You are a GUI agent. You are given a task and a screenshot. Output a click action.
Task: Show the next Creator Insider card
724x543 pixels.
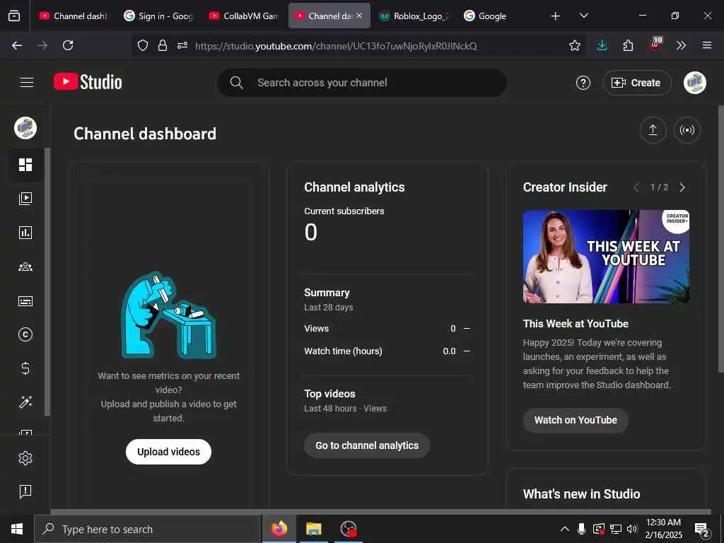point(682,187)
